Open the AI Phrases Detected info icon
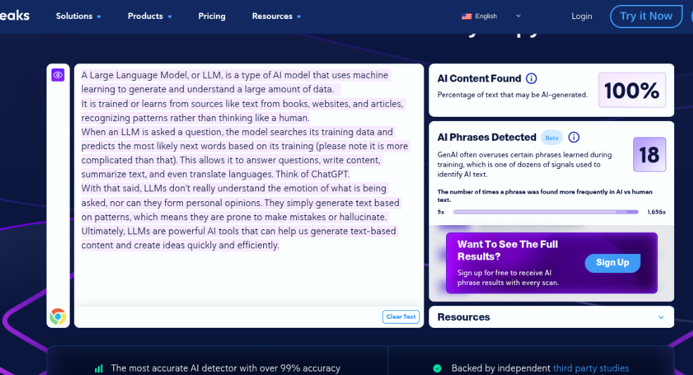 [x=573, y=137]
